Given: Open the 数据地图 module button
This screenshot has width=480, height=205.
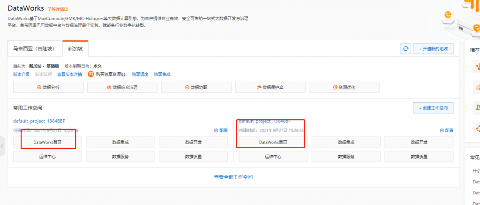Looking at the screenshot, I should pos(196,87).
